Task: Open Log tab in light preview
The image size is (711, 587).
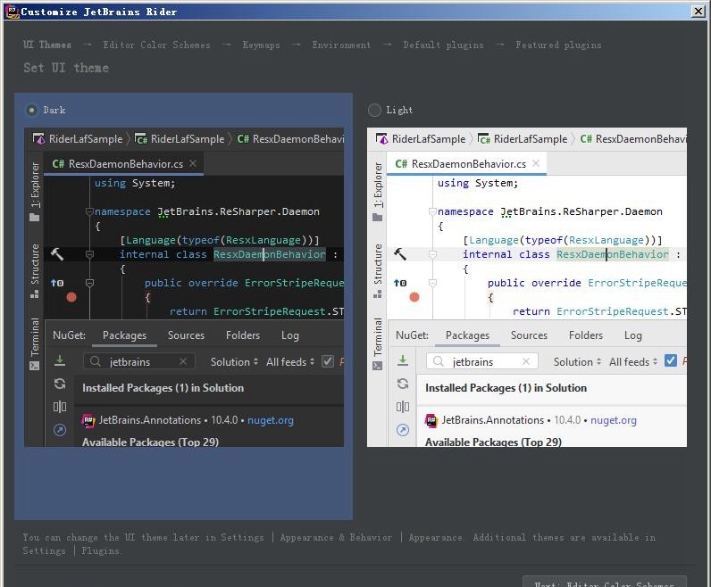Action: coord(632,335)
